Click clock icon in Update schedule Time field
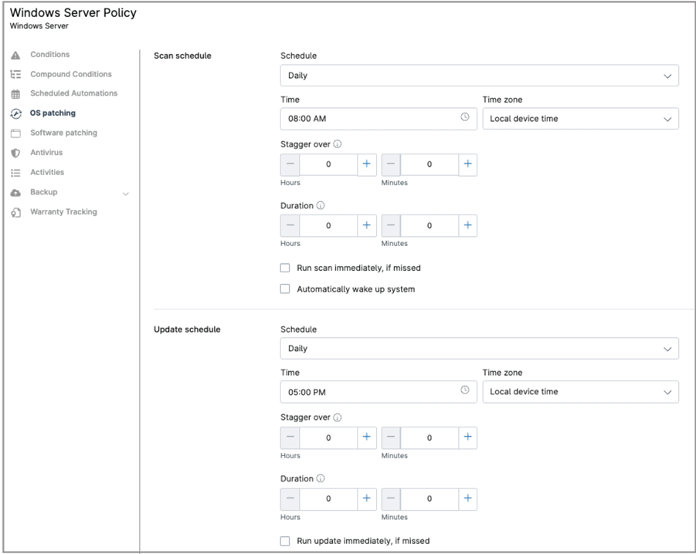 point(465,390)
